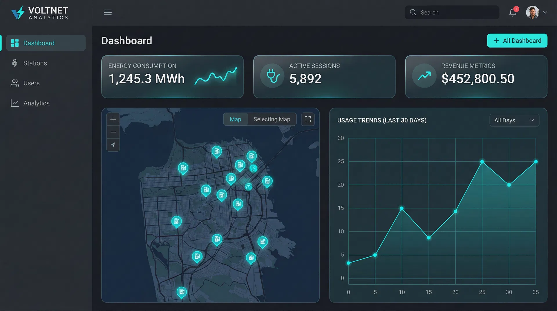Select the plug icon on Active Sessions card
Screen dimensions: 557x311
(272, 76)
